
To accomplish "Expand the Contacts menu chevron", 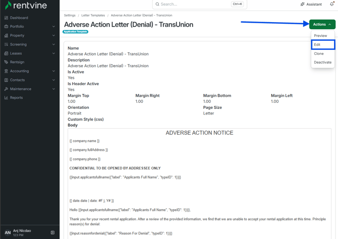I will [53, 80].
